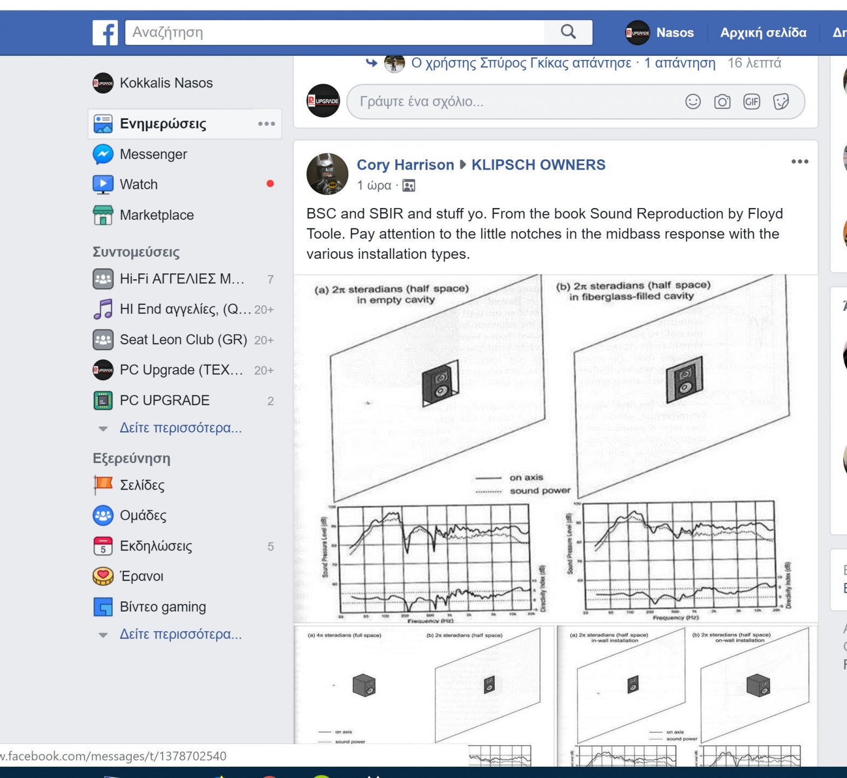Click the commenter avatar beside comment box
The image size is (847, 778).
pyautogui.click(x=323, y=101)
